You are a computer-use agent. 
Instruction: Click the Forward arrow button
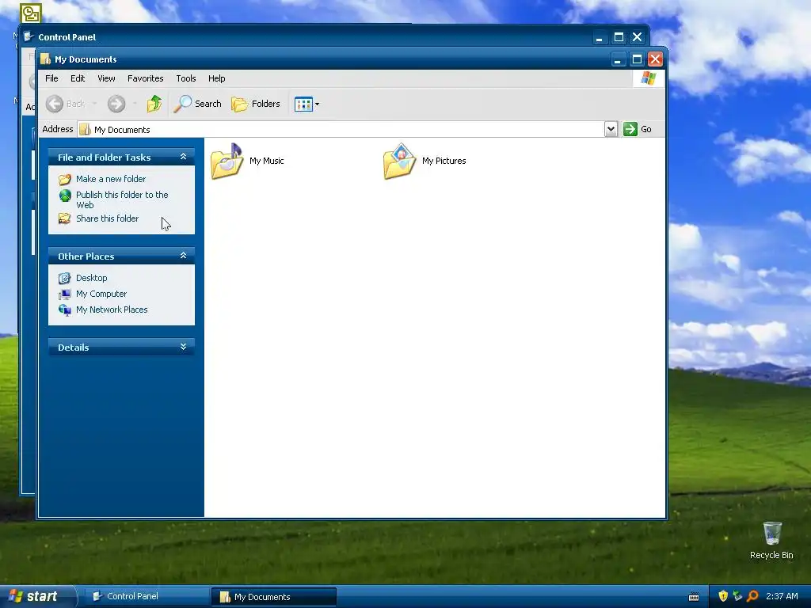point(116,104)
